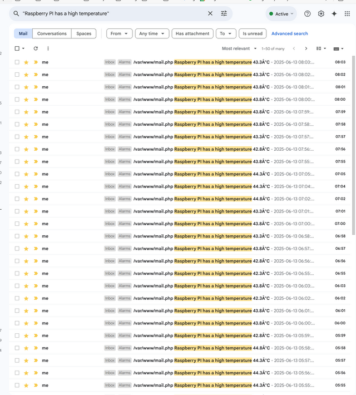The image size is (356, 395).
Task: Clear the search query with X
Action: 210,13
